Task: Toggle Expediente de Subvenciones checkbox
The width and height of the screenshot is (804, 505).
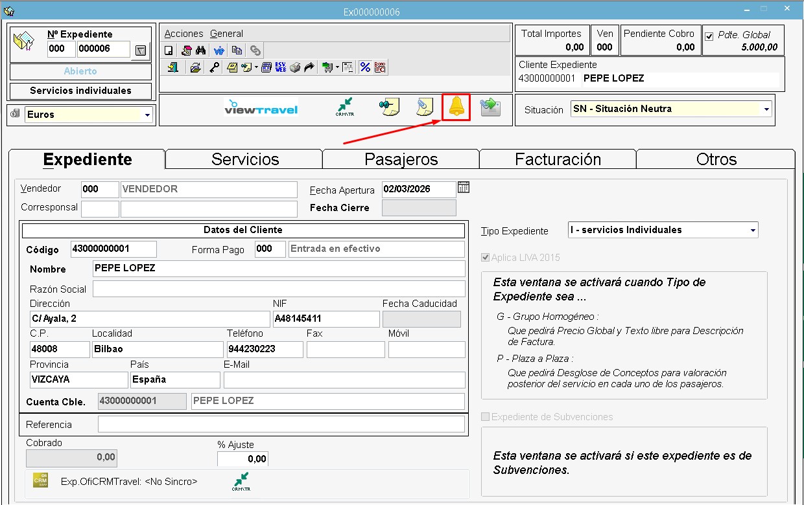Action: click(486, 417)
